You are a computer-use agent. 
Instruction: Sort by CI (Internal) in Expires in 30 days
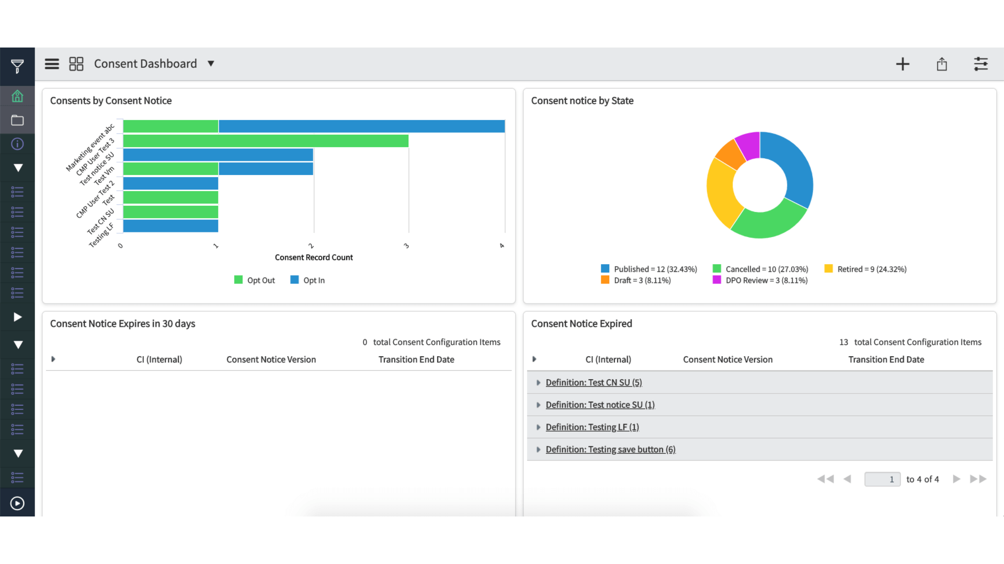pos(159,359)
